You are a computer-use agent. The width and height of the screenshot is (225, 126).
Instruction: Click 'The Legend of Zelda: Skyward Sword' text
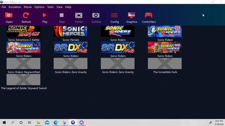point(24,88)
